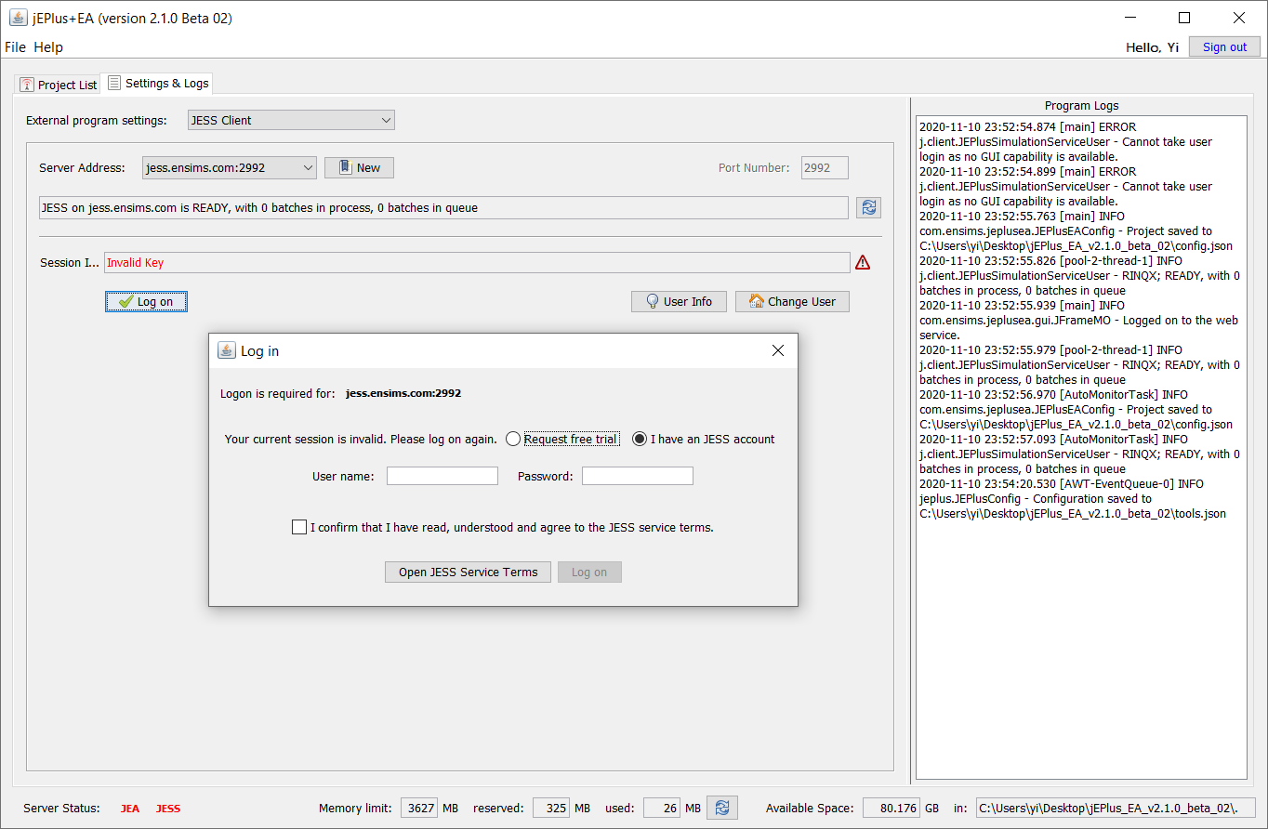Open User Info

679,301
